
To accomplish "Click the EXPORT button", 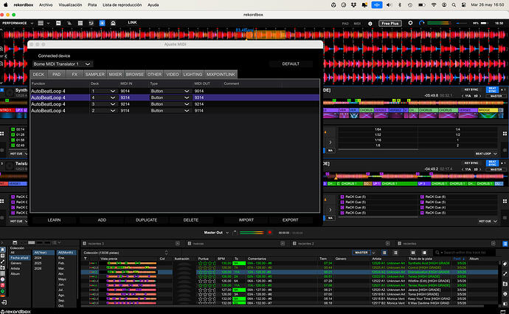I will [290, 220].
